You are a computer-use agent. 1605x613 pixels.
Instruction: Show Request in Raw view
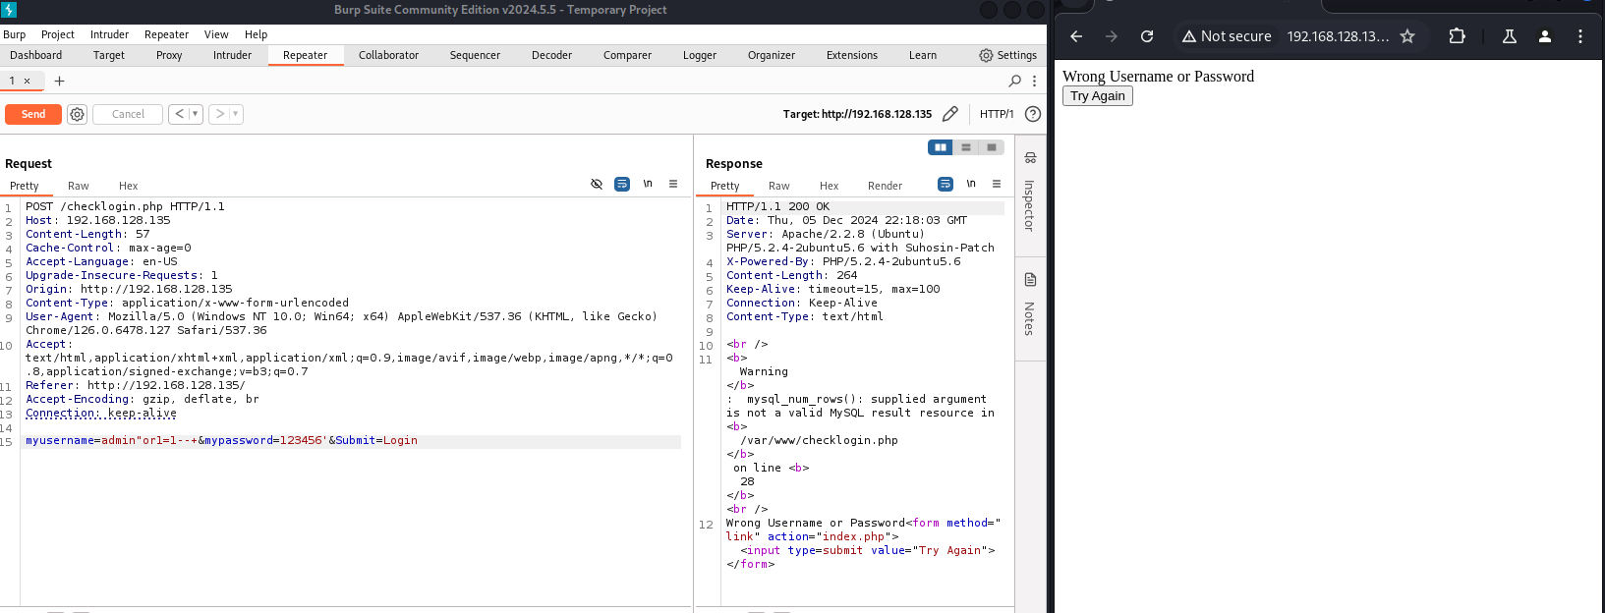pos(79,186)
